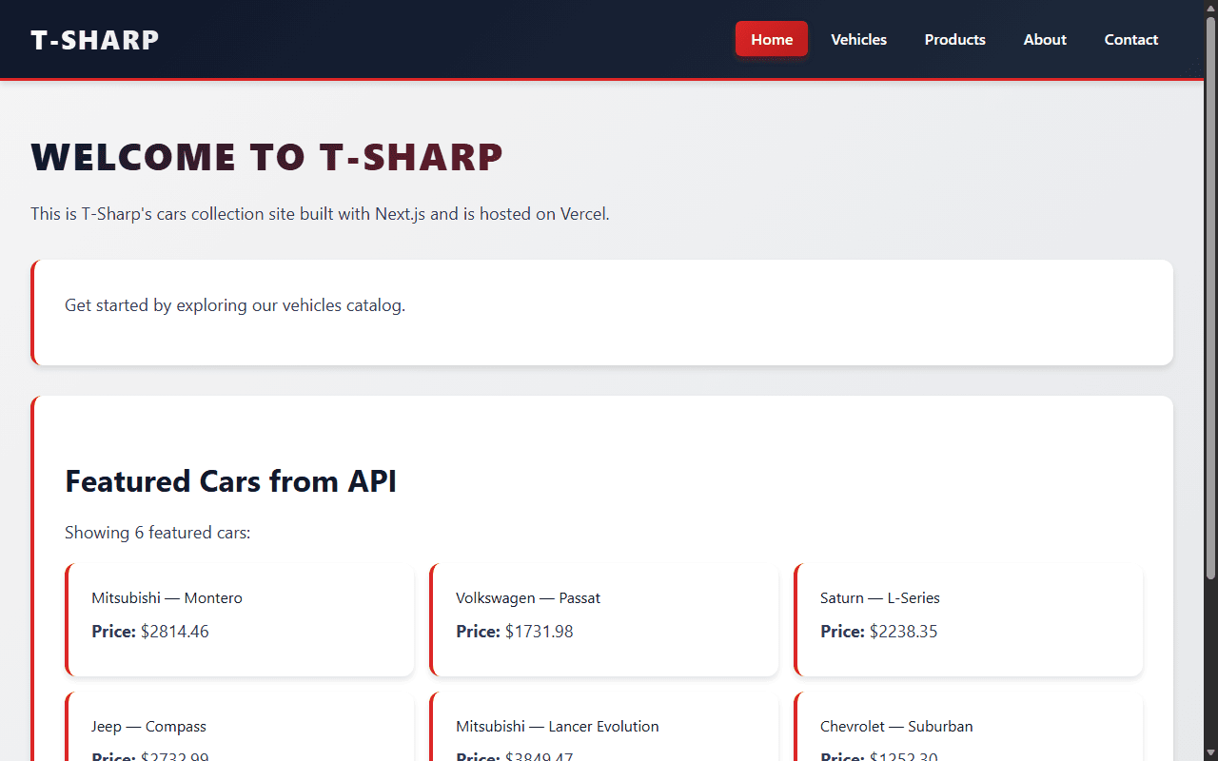1218x761 pixels.
Task: Click the Next.js and Vercel description sentence
Action: 320,214
